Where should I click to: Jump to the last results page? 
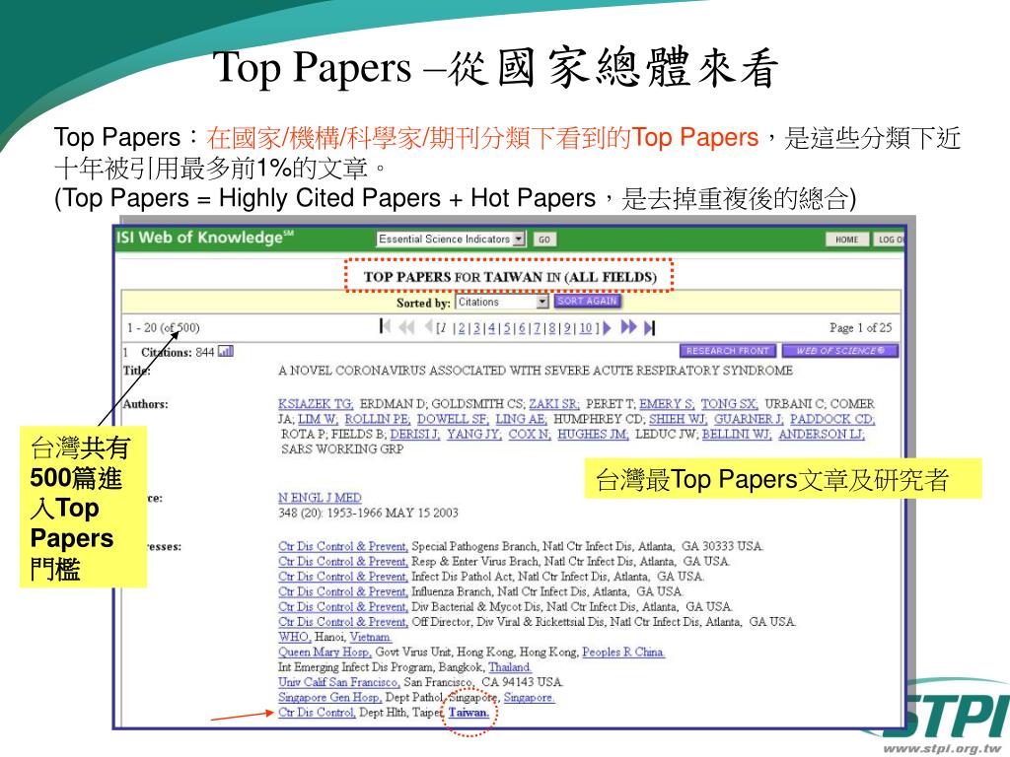pyautogui.click(x=649, y=327)
